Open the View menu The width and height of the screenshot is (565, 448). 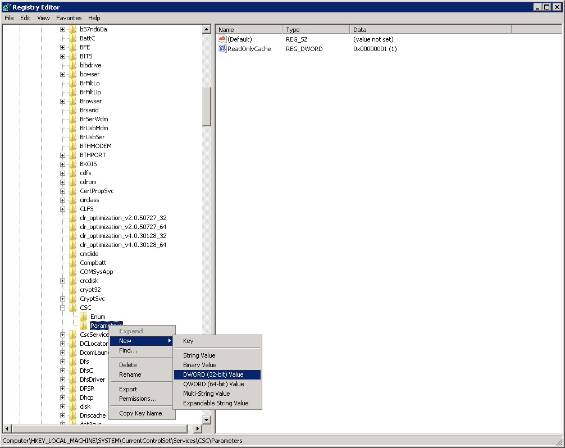pos(43,18)
